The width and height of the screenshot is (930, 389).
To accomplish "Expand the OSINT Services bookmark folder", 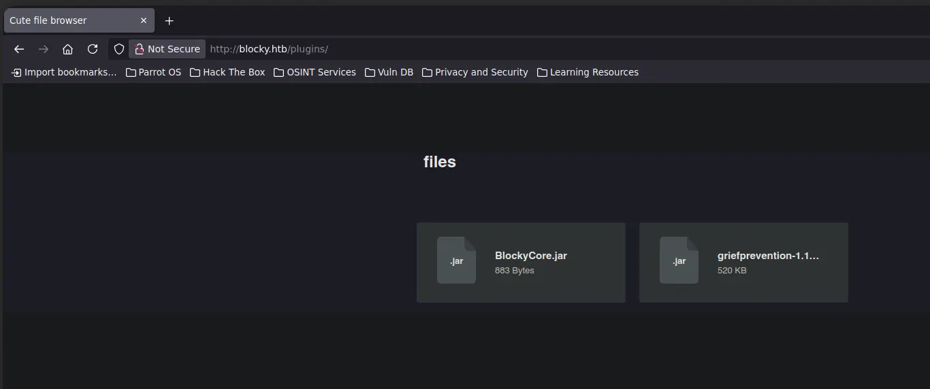I will click(x=315, y=72).
